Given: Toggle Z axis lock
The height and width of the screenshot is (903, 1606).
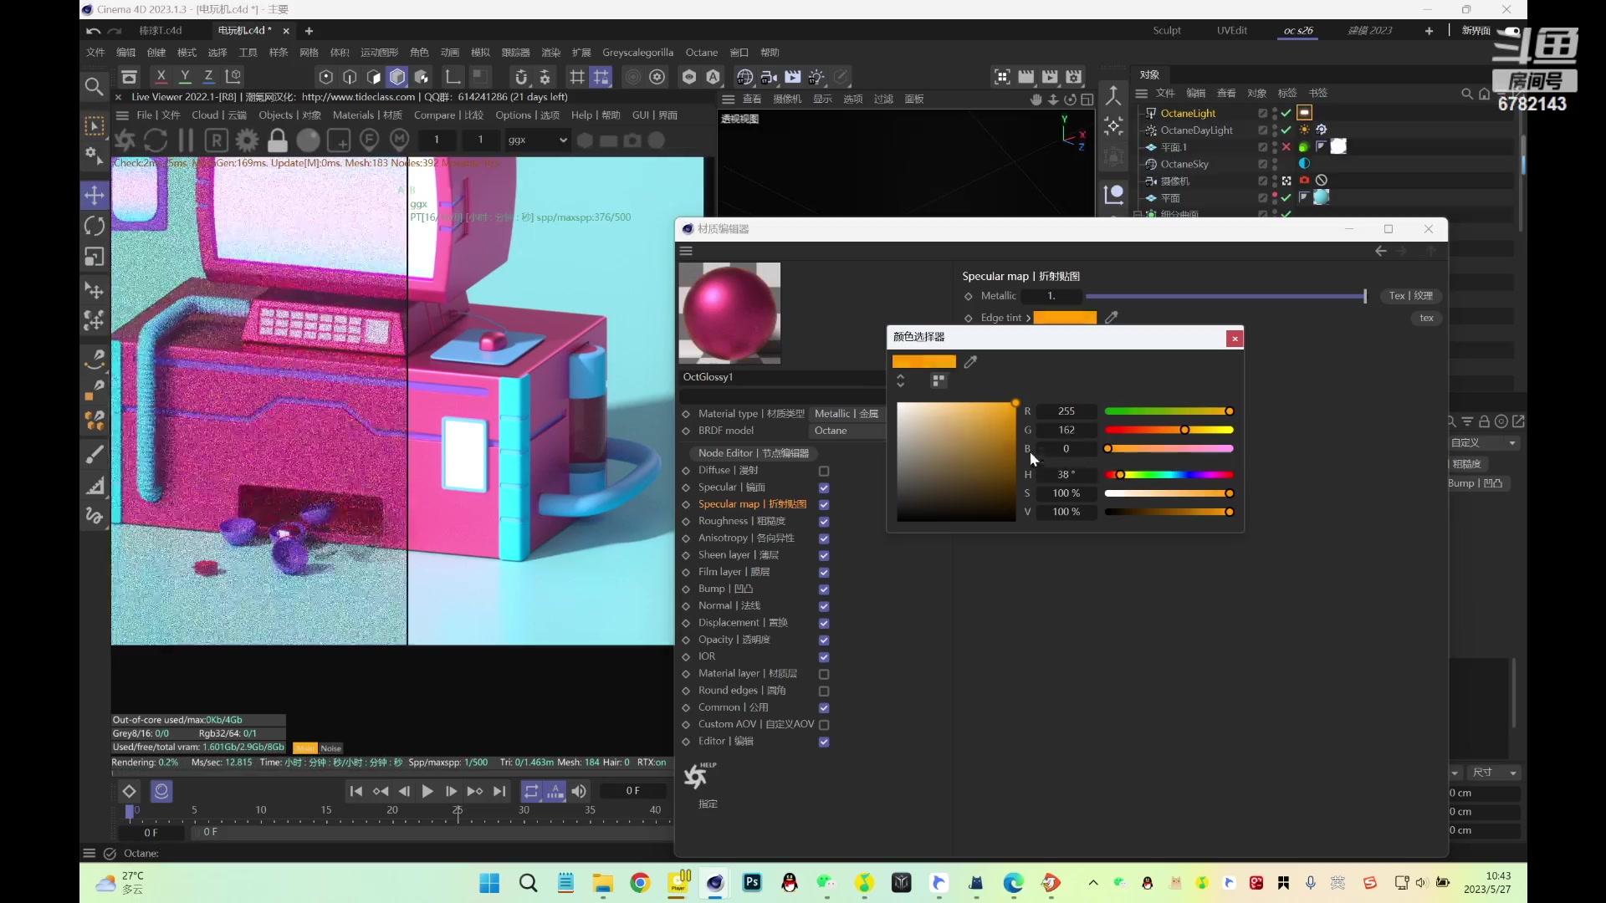Looking at the screenshot, I should 208,76.
